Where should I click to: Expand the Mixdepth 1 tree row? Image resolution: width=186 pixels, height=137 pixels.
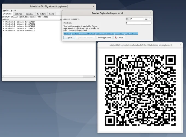4,24
